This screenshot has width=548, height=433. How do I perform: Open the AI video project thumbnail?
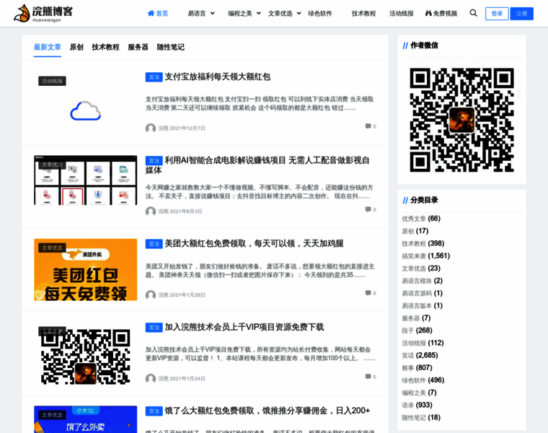pos(86,180)
